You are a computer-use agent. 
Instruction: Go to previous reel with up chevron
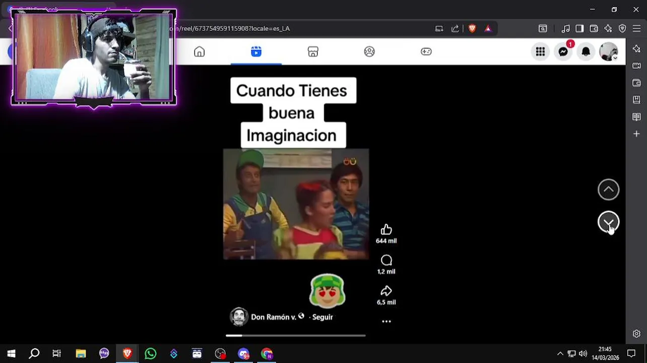click(x=608, y=190)
